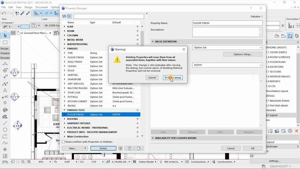Expand AVAILABILITY FOR CLASSIFICATIONS section
The image size is (300, 169).
coord(153,138)
